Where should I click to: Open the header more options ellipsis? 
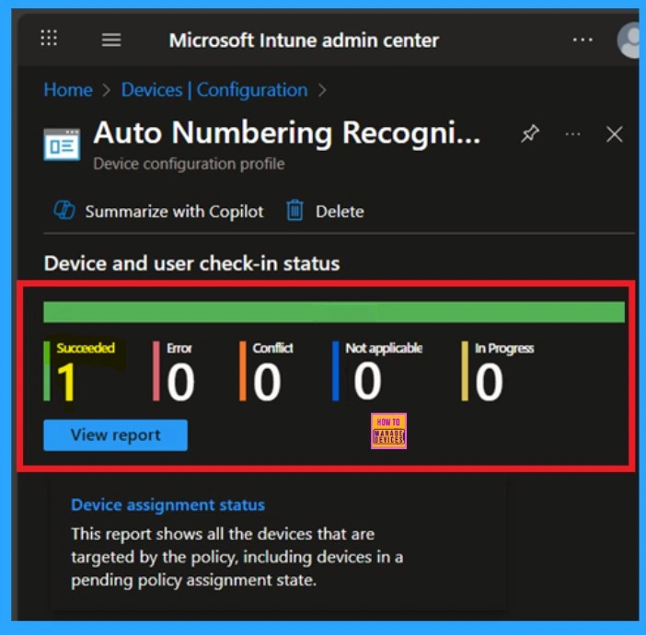coord(583,40)
